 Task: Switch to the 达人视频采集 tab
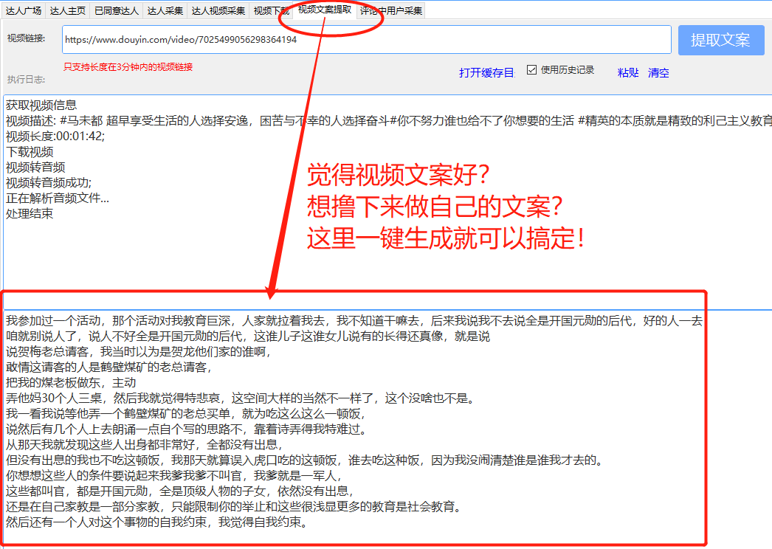click(x=218, y=10)
